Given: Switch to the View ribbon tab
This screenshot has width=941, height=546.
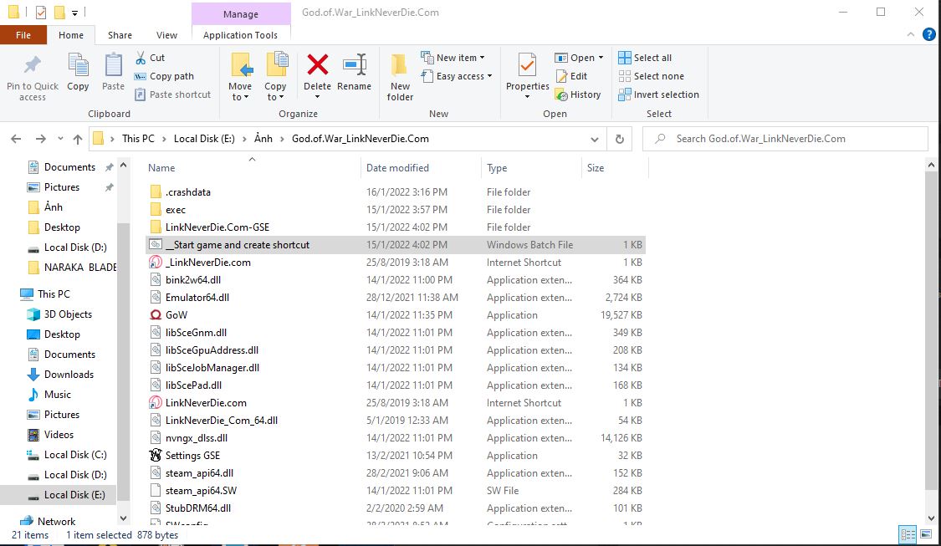Looking at the screenshot, I should coord(166,35).
